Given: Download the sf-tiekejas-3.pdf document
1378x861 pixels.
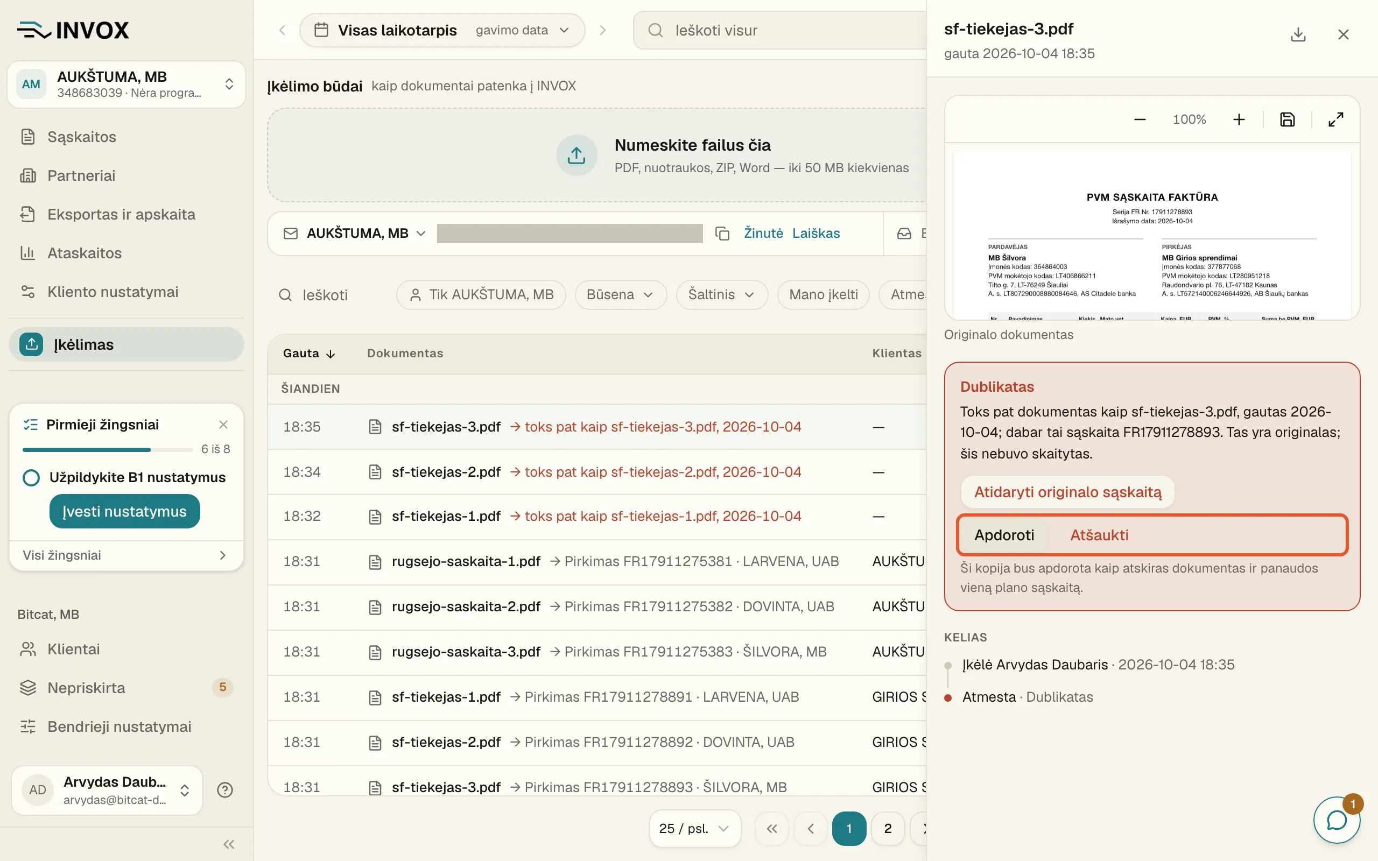Looking at the screenshot, I should 1298,34.
